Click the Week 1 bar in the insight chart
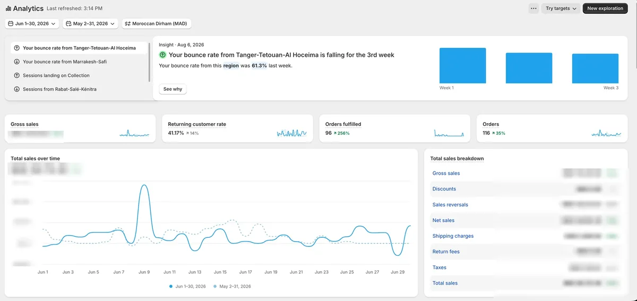Viewport: 637px width, 301px height. tap(462, 65)
